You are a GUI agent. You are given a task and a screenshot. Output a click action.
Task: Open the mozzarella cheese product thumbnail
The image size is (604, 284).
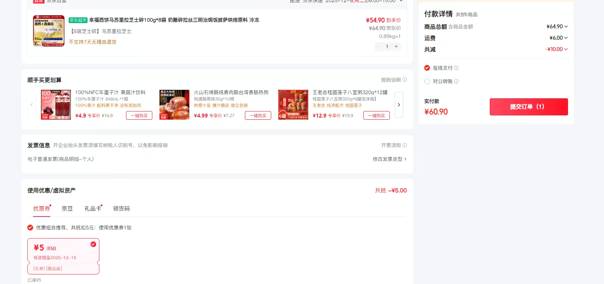49,31
